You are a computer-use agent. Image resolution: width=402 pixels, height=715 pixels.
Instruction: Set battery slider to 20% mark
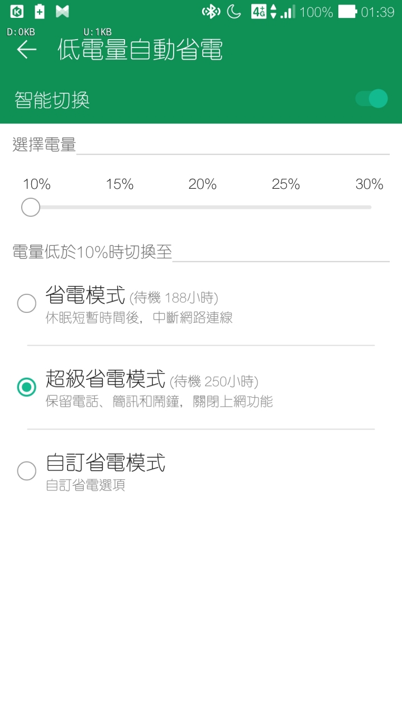pos(202,207)
